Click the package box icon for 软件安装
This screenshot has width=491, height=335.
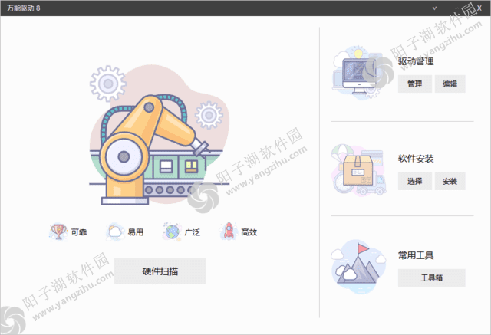point(359,170)
